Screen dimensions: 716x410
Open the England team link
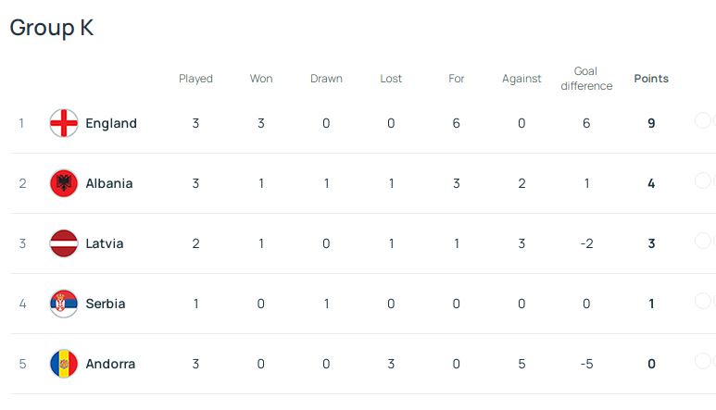(111, 123)
